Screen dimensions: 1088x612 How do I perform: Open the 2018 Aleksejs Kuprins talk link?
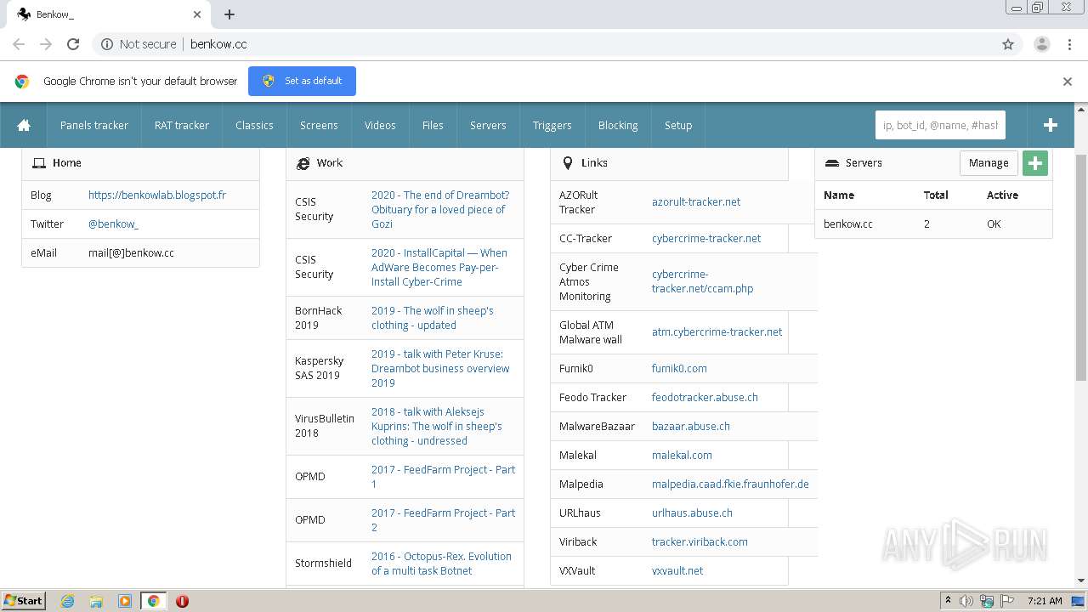(437, 426)
